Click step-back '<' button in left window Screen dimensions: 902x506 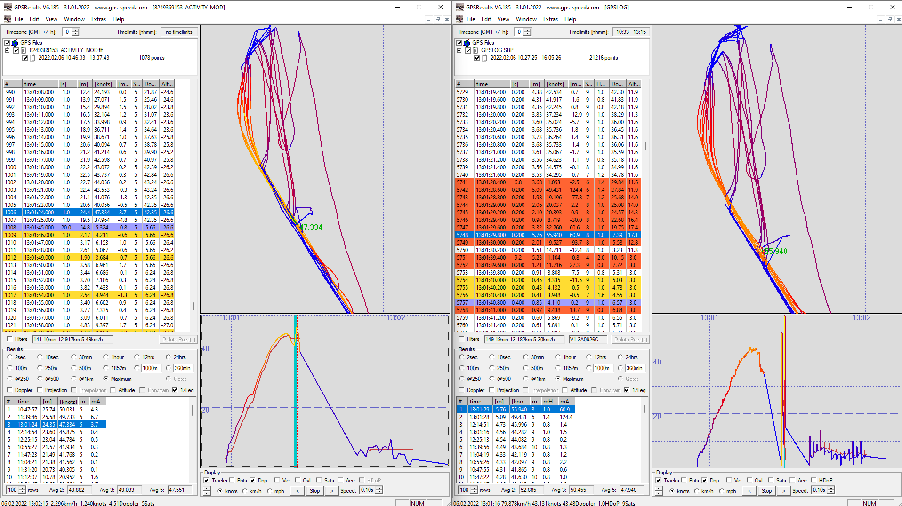click(297, 491)
